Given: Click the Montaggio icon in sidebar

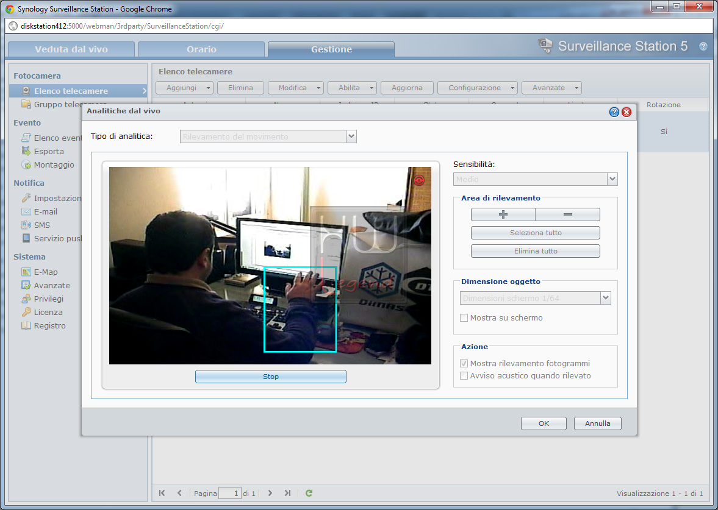Looking at the screenshot, I should pyautogui.click(x=27, y=165).
